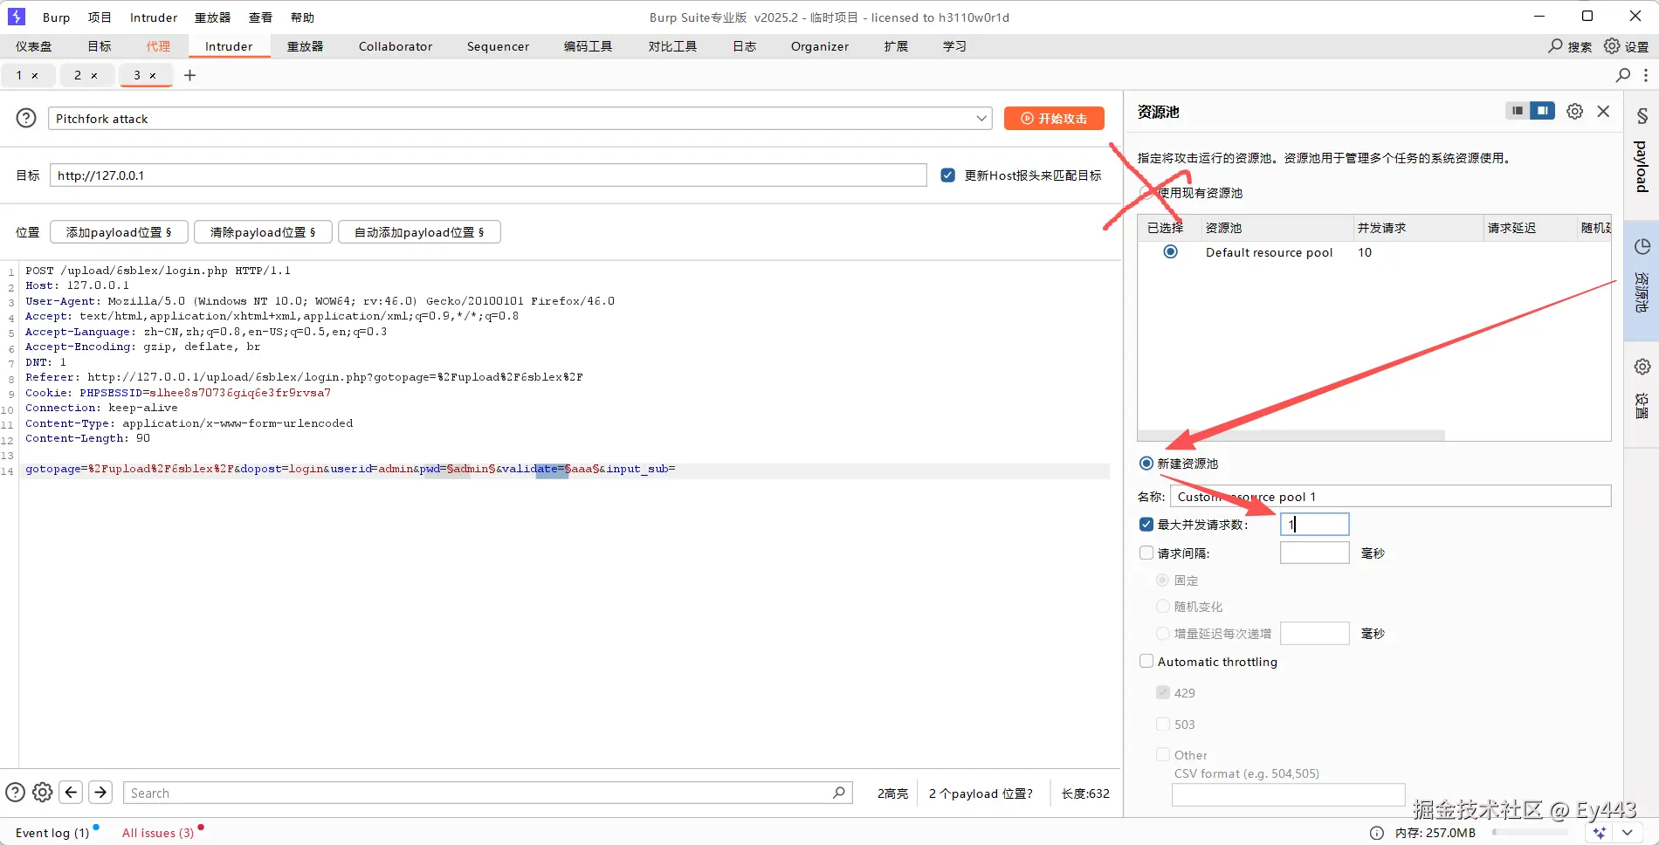Image resolution: width=1659 pixels, height=845 pixels.
Task: Open the Event log (1) link
Action: click(52, 833)
